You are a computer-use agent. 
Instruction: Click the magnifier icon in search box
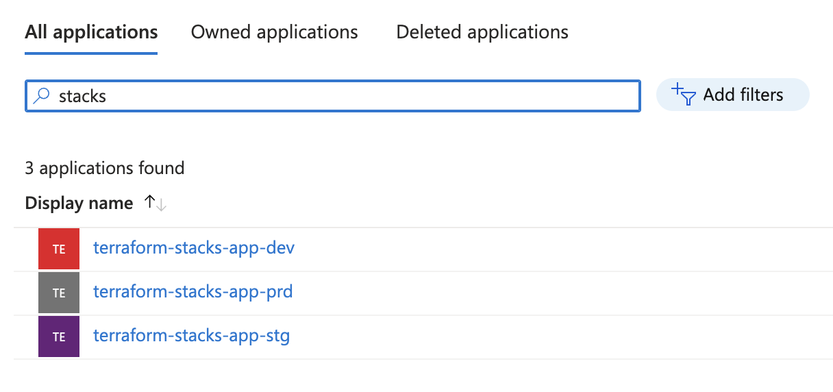tap(42, 95)
